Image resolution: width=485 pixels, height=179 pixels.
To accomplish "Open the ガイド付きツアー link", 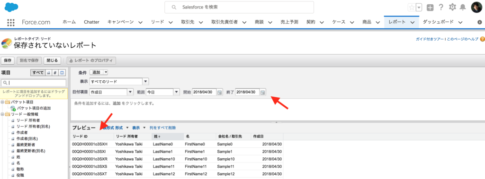I will (430, 39).
